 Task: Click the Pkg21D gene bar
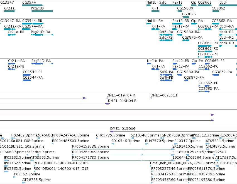pos(42,11)
